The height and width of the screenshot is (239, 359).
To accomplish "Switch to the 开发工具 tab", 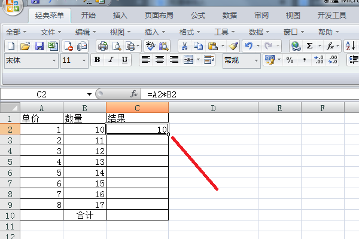I will click(331, 16).
